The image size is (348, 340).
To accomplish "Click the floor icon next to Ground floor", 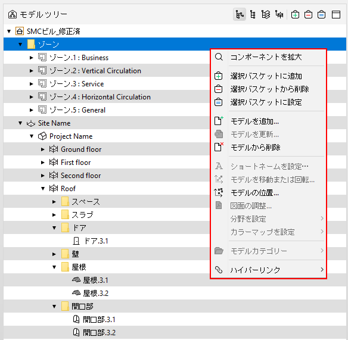I will coord(54,149).
